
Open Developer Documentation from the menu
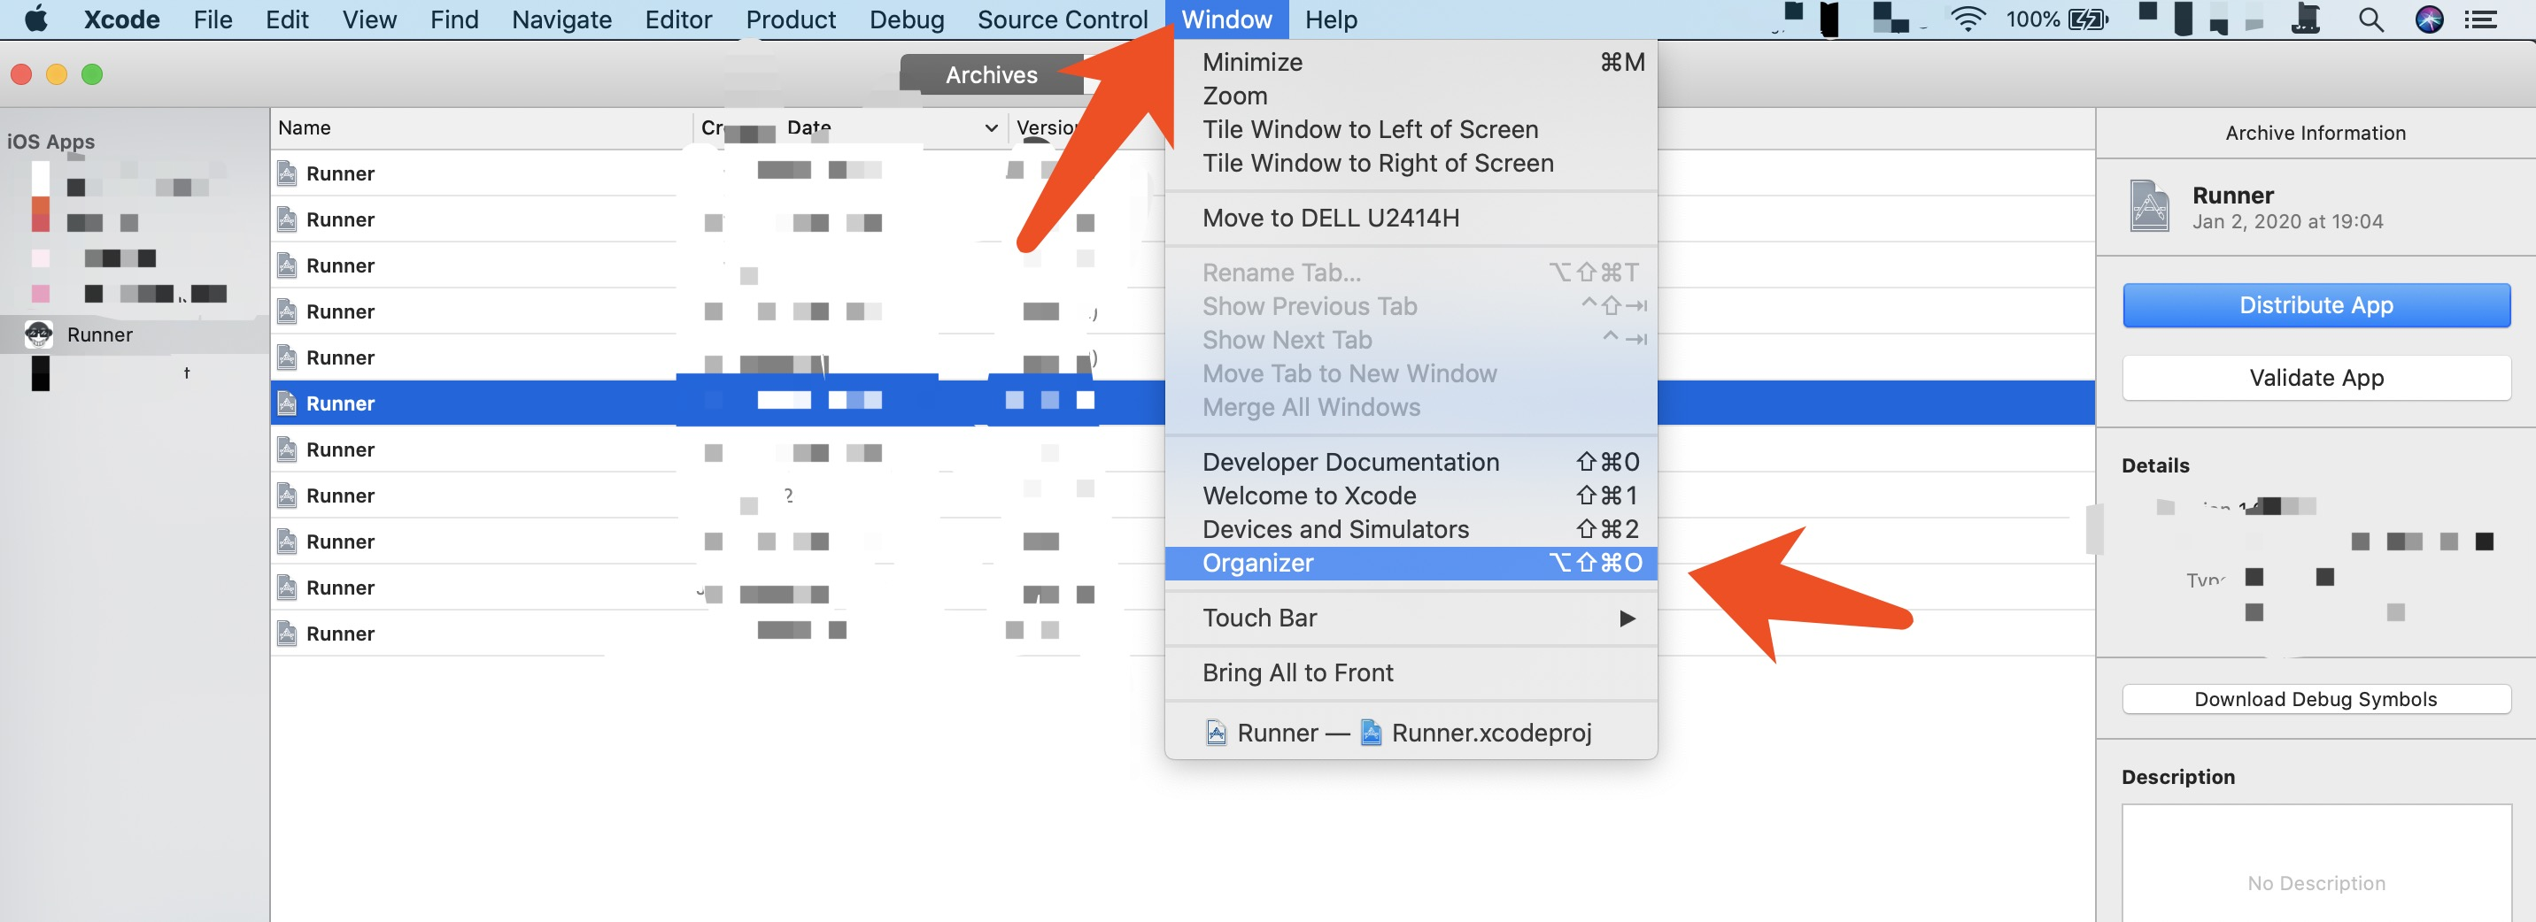click(x=1411, y=462)
